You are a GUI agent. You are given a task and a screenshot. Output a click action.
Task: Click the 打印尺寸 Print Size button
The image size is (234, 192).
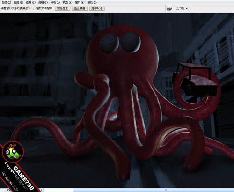97,8
